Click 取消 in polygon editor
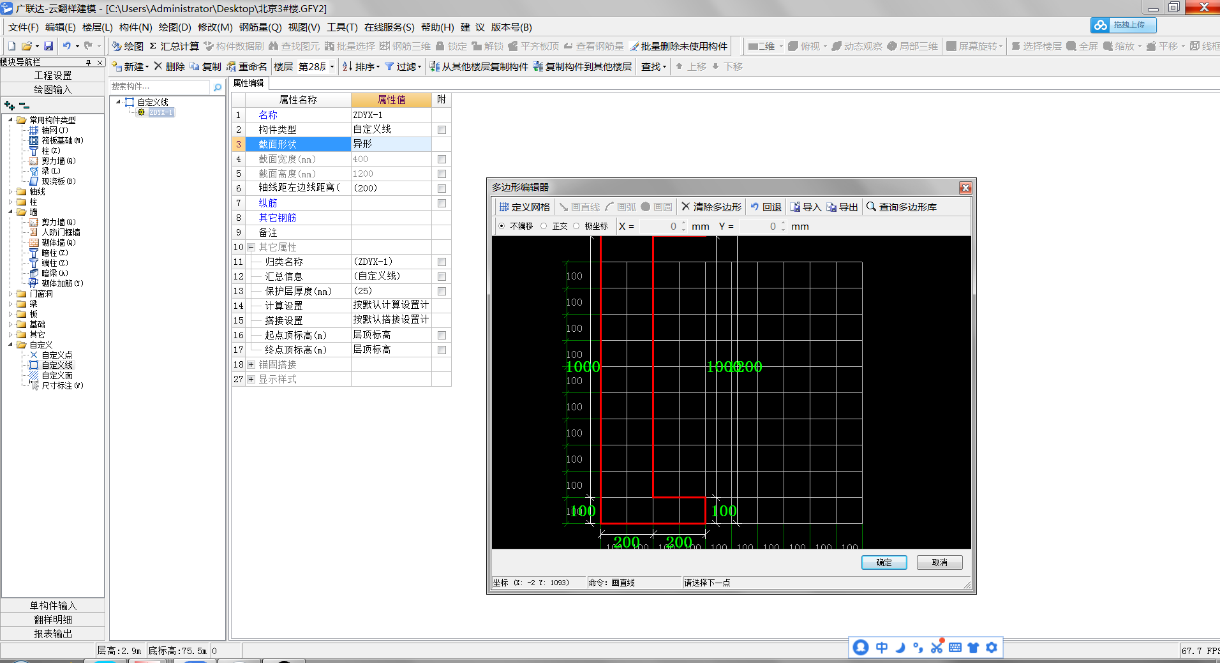The height and width of the screenshot is (663, 1220). (939, 562)
